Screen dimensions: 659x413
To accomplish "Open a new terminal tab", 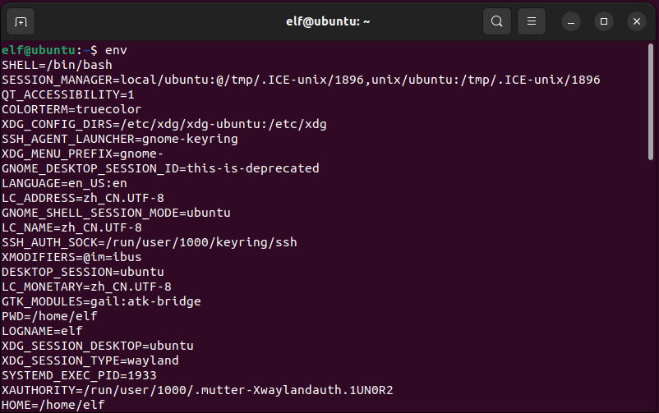I will pyautogui.click(x=21, y=21).
